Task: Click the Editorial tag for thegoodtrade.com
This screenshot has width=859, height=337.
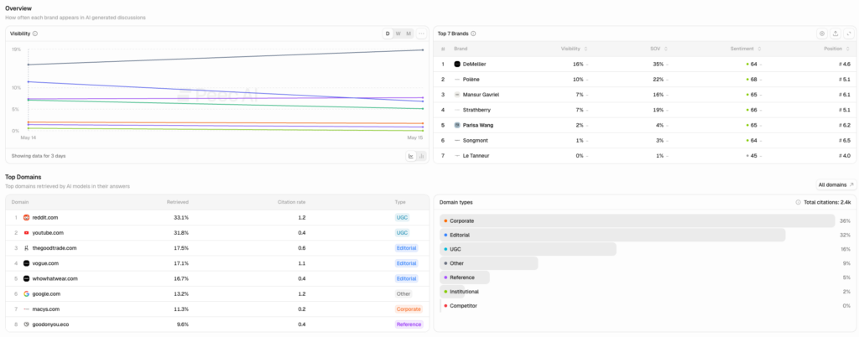Action: point(407,248)
